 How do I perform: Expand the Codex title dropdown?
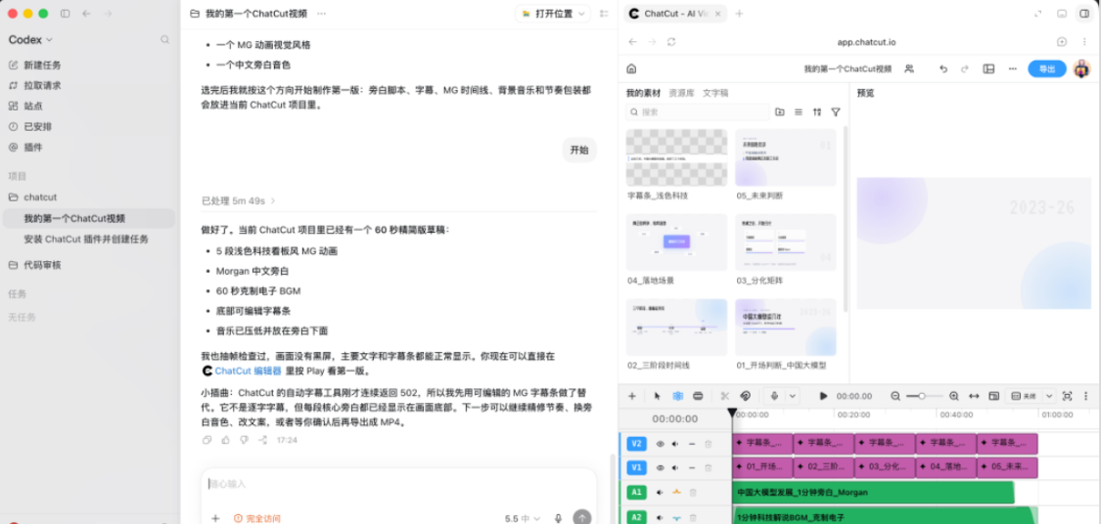pyautogui.click(x=31, y=40)
